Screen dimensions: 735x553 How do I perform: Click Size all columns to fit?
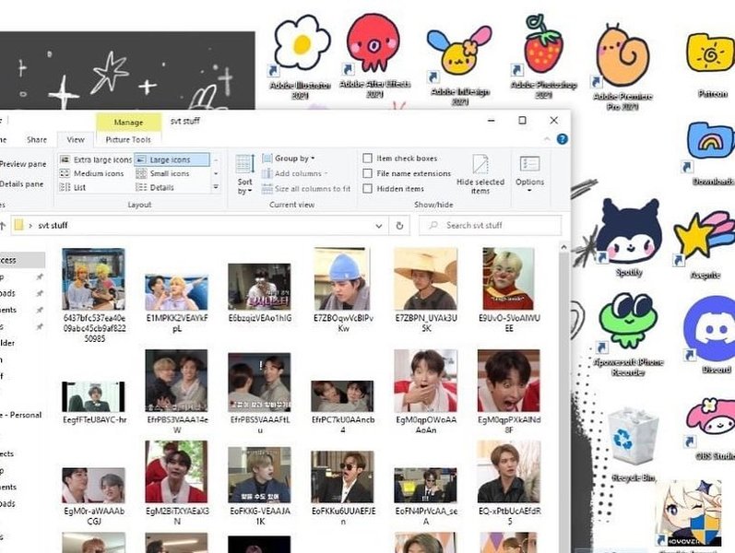(x=306, y=189)
